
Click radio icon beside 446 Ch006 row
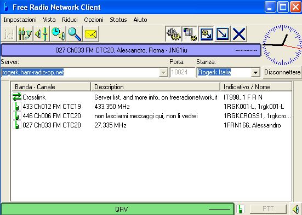17,116
